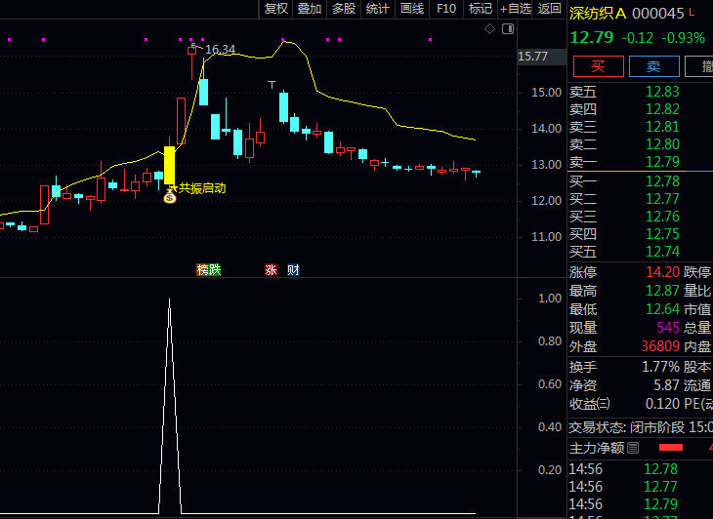Add stock to watchlist with +自选
Image resolution: width=713 pixels, height=519 pixels.
click(516, 9)
